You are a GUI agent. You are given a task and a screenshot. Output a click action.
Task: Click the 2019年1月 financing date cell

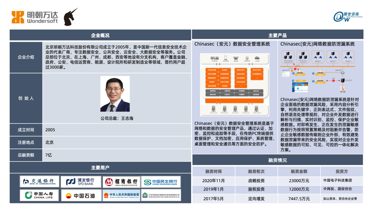pos(213,189)
